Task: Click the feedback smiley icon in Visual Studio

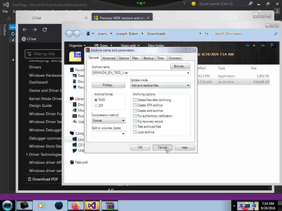Action: click(x=194, y=4)
